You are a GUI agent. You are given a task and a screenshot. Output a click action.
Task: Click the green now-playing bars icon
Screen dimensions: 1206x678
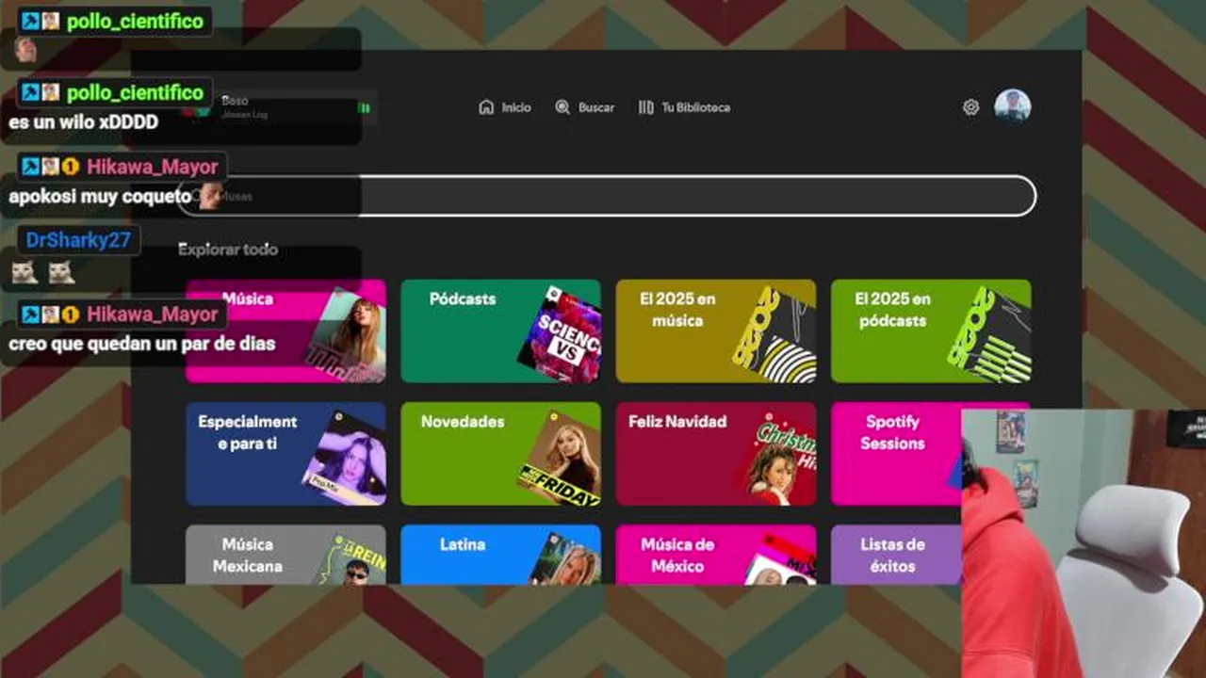365,108
